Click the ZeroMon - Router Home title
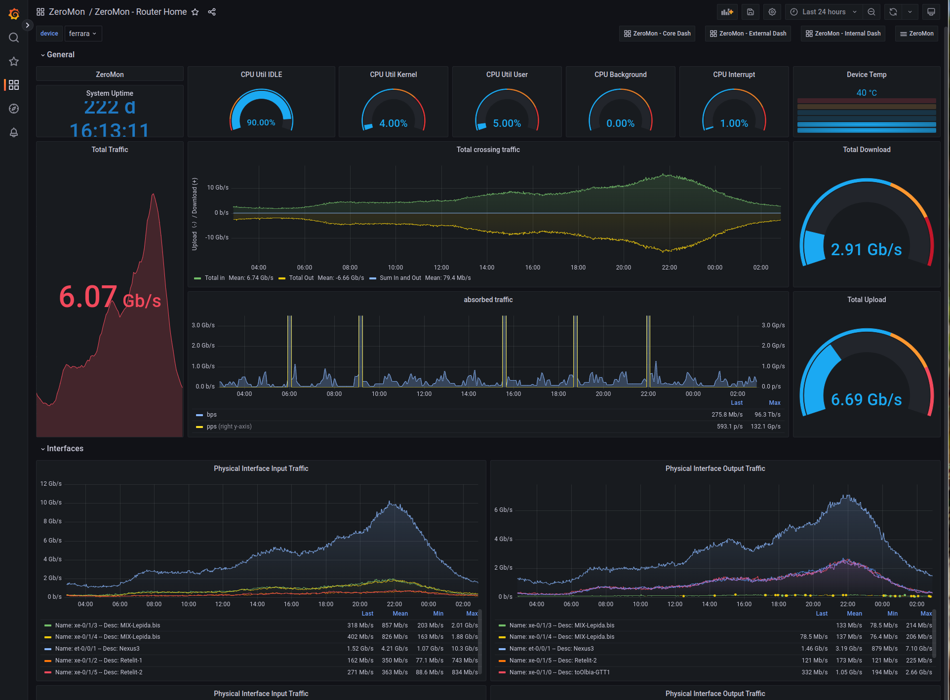 pos(141,12)
